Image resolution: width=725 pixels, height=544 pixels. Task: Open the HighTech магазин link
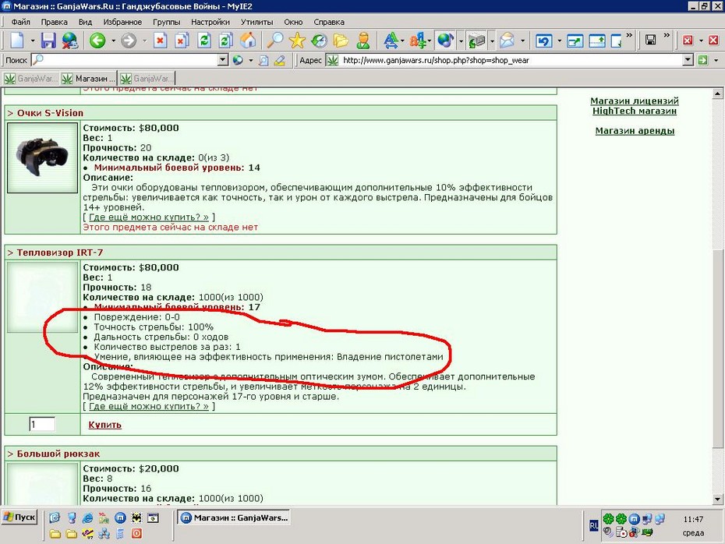pos(635,111)
